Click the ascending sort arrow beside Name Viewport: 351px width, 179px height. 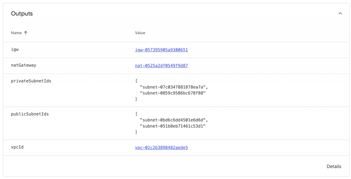click(26, 33)
